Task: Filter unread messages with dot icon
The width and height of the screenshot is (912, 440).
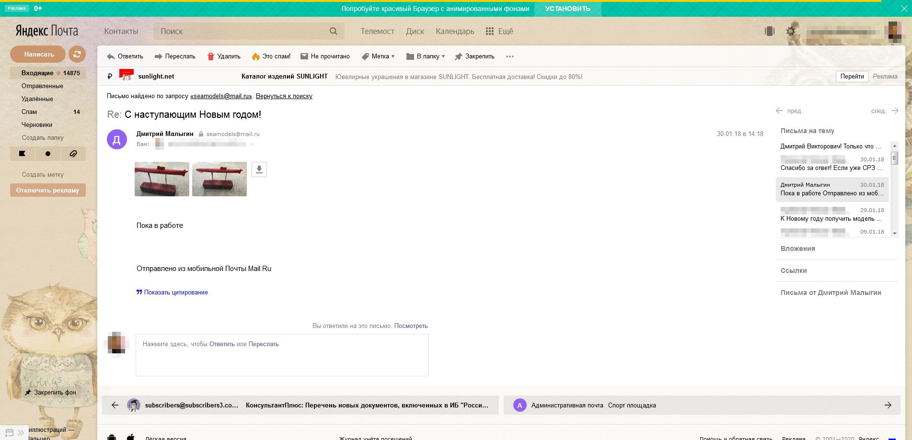Action: click(x=47, y=154)
